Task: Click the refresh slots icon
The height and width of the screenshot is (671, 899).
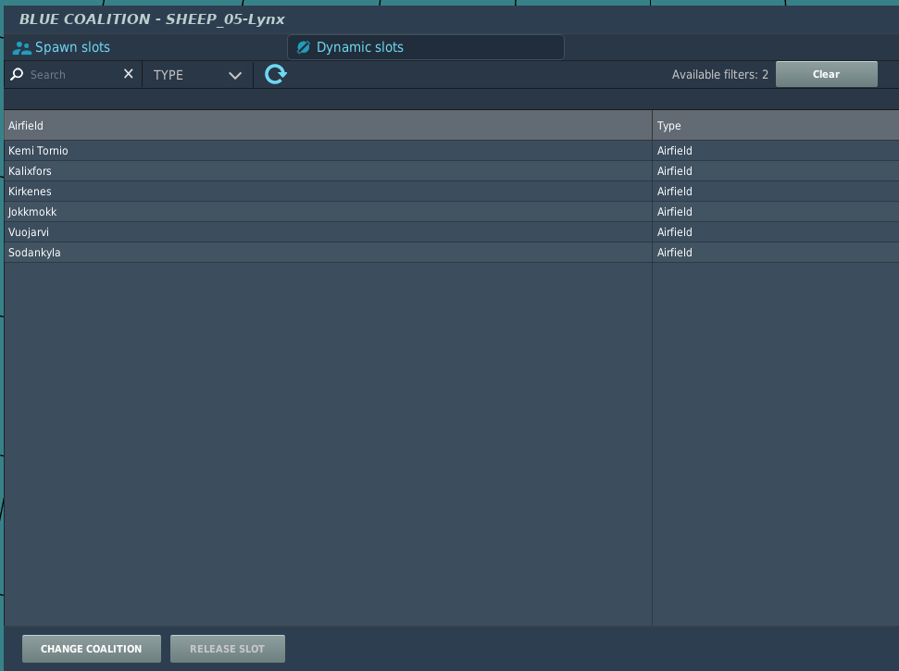Action: pos(275,74)
